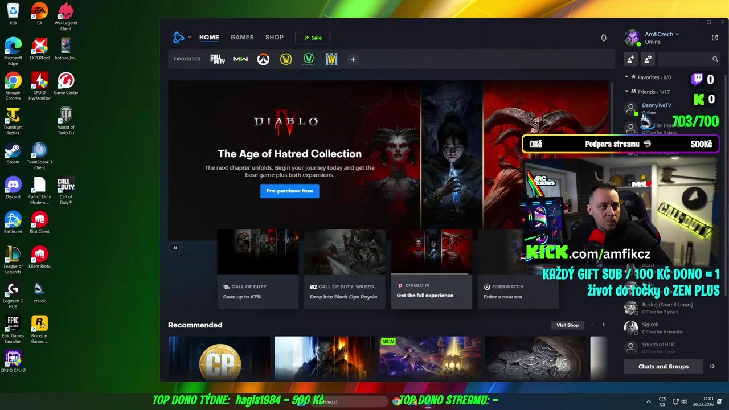Screen dimensions: 729x410
Task: Open friend management settings icon
Action: coord(648,59)
